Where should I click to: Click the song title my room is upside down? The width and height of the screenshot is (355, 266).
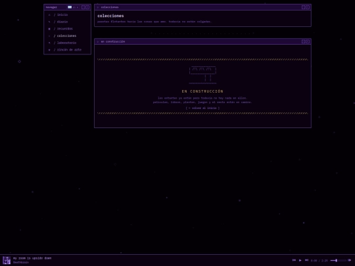point(32,258)
